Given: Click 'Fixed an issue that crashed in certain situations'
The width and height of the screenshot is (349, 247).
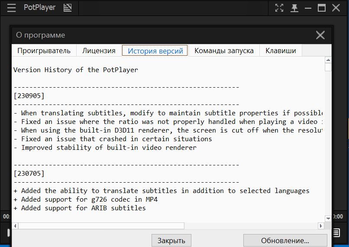Looking at the screenshot, I should [x=113, y=139].
